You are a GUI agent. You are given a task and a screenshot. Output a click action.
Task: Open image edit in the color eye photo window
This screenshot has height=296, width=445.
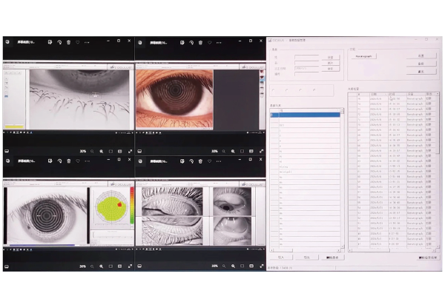click(182, 42)
